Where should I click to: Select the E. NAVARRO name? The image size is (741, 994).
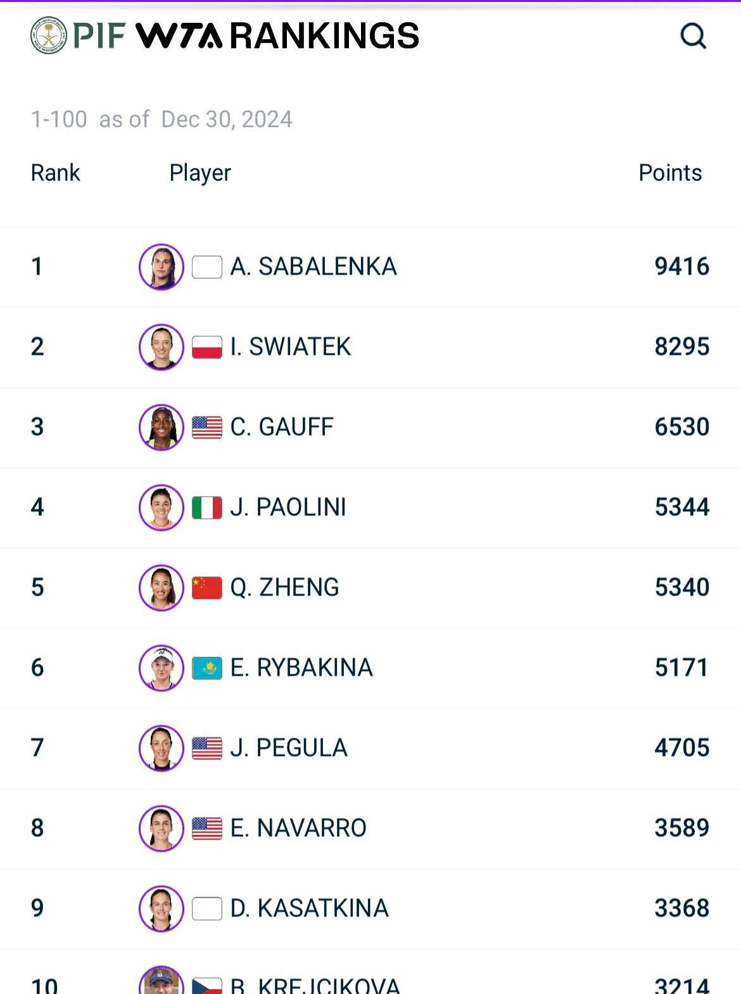[298, 828]
